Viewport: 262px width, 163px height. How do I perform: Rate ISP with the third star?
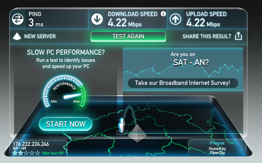point(26,153)
